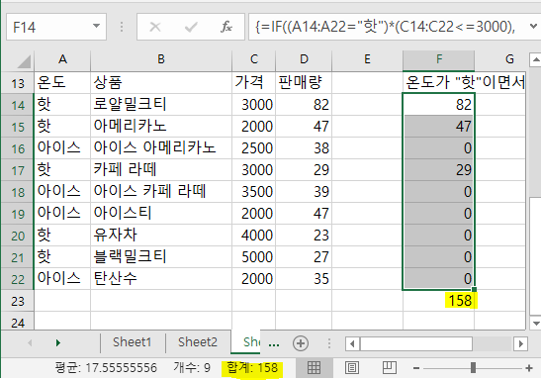Select column E header

click(368, 59)
